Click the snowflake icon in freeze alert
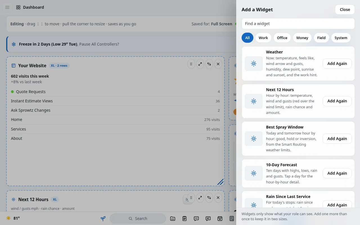Viewport: 360px width, 225px height. coord(13,44)
